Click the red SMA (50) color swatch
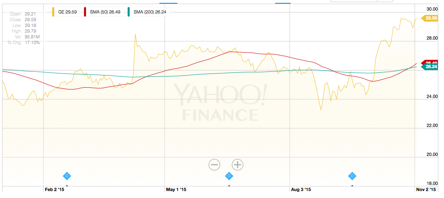444x198 pixels. point(84,12)
